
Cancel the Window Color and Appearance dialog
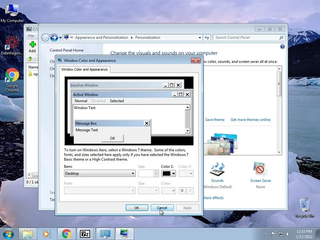point(162,208)
